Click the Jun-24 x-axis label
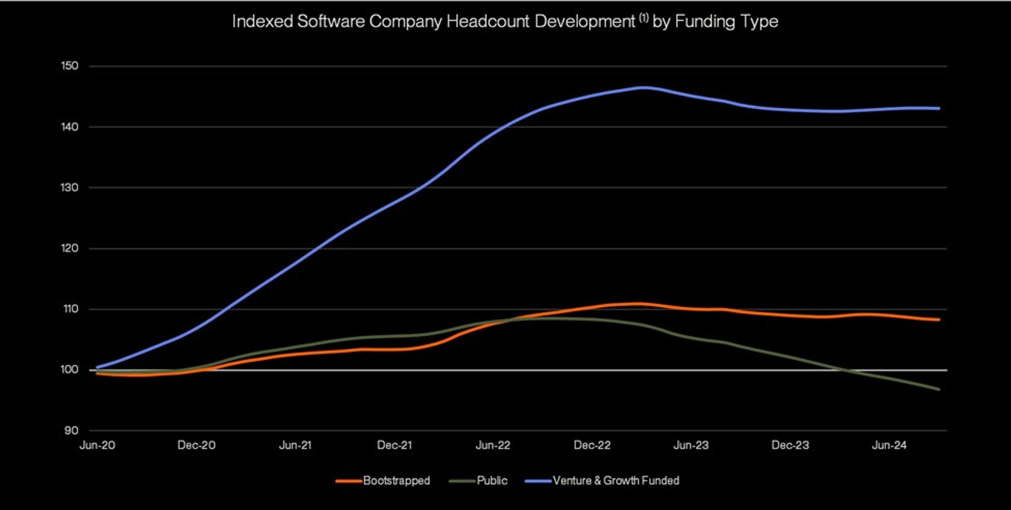This screenshot has height=510, width=1011. 889,445
